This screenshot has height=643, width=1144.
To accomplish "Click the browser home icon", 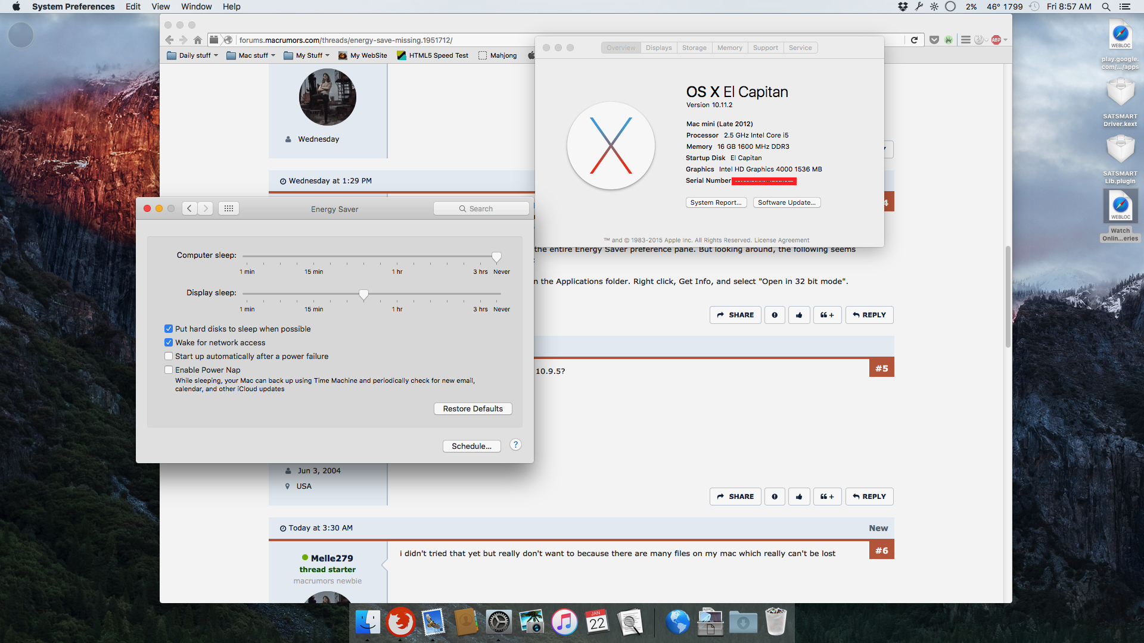I will (x=198, y=40).
